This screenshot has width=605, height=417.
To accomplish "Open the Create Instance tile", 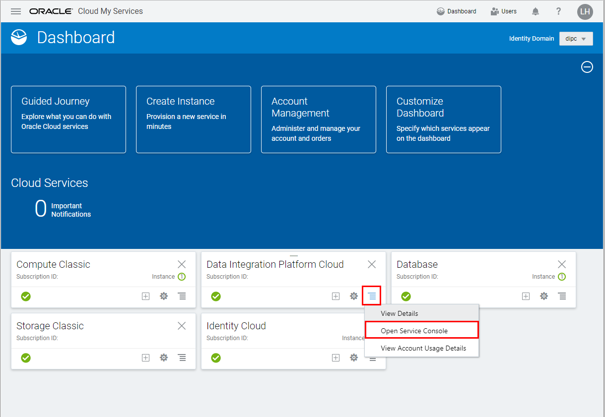I will coord(194,119).
